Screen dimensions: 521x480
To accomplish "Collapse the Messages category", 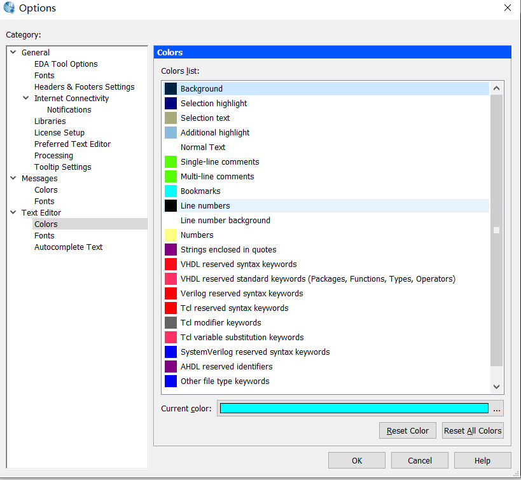I will (13, 178).
